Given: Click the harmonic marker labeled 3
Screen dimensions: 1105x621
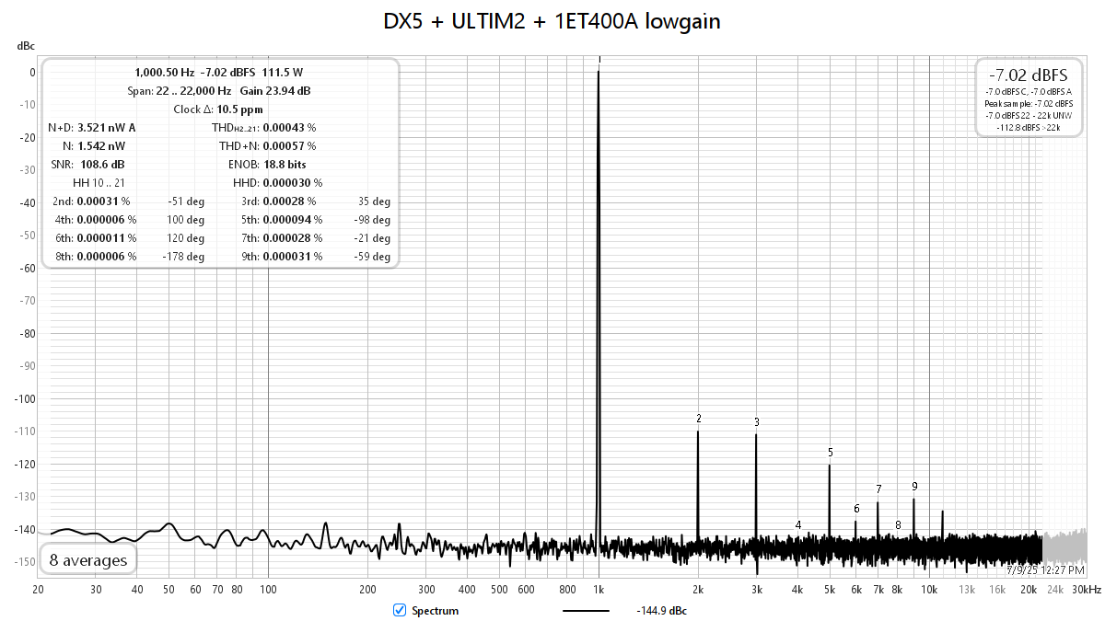Looking at the screenshot, I should [x=756, y=422].
